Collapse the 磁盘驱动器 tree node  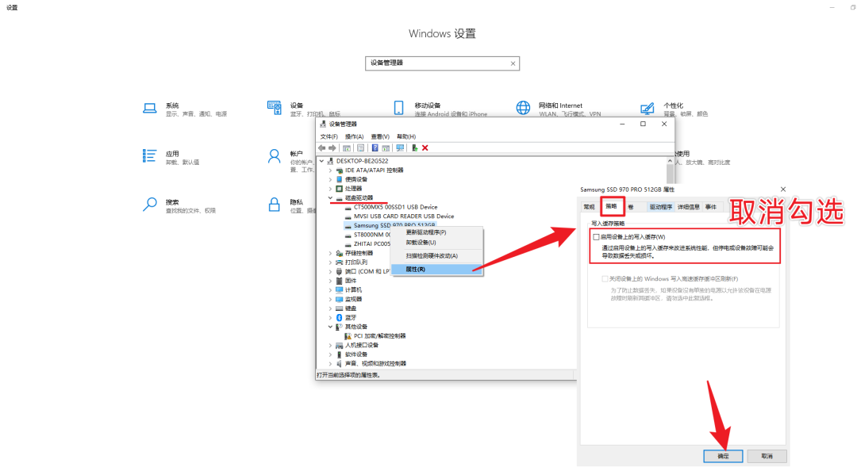coord(330,197)
